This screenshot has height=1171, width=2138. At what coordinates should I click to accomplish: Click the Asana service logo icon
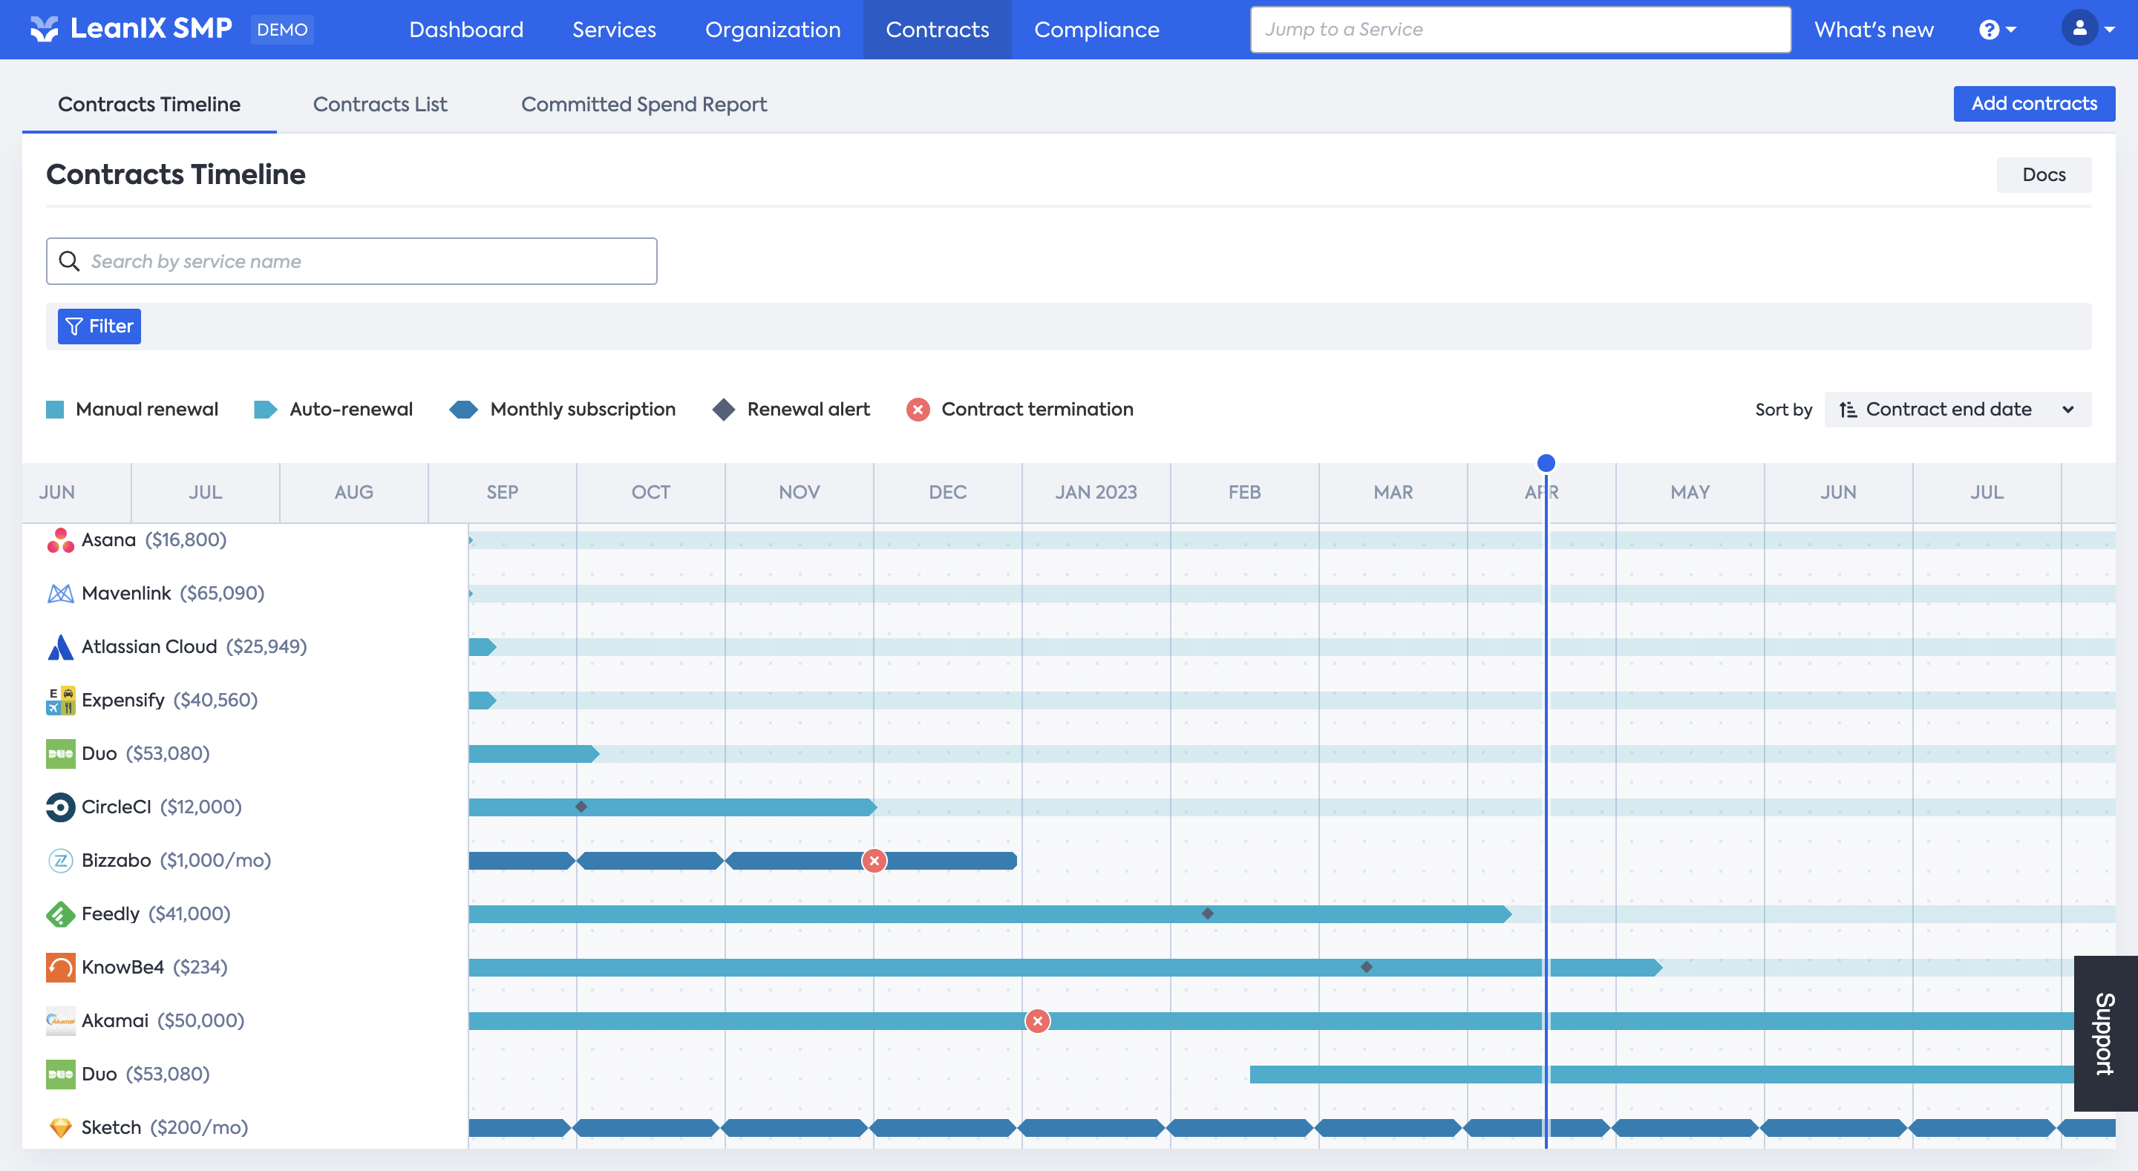coord(59,540)
